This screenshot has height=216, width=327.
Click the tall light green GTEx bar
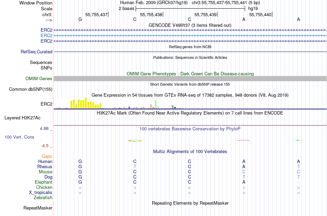[x=156, y=104]
